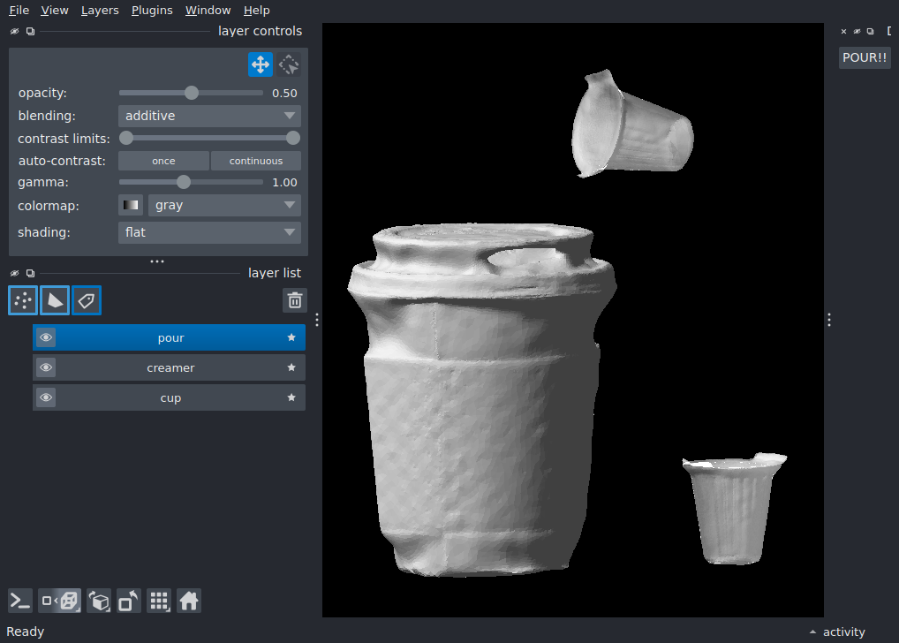899x643 pixels.
Task: Click the star icon on cup layer
Action: [x=291, y=397]
